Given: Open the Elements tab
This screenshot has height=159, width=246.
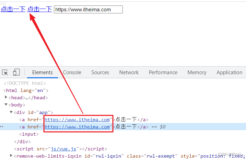Looking at the screenshot, I should click(x=42, y=72).
